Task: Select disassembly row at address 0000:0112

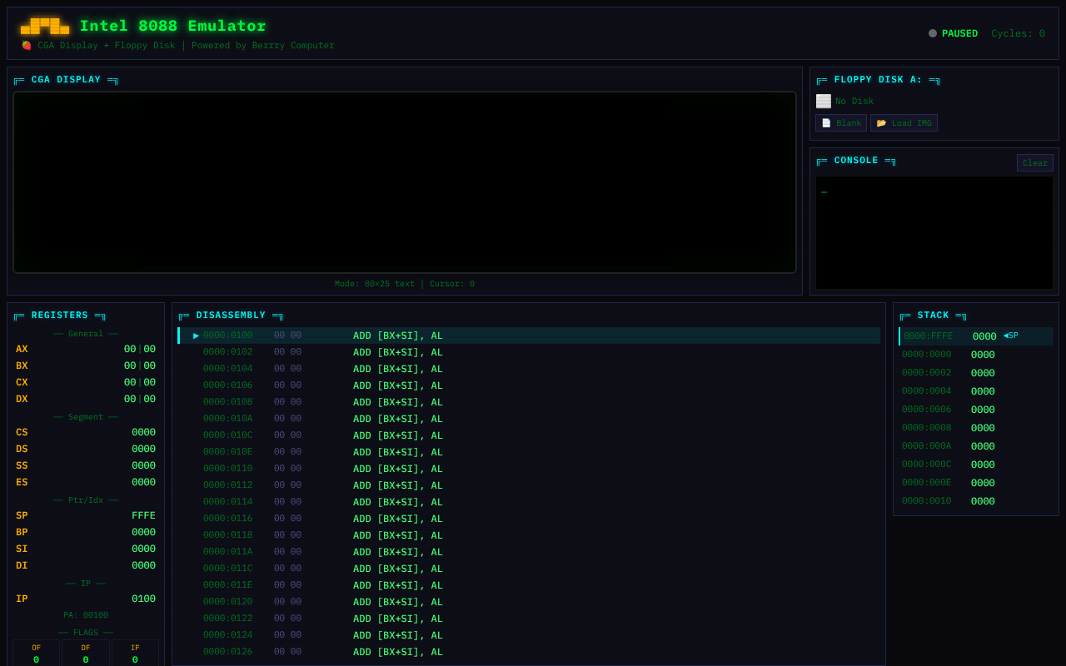Action: coord(529,485)
